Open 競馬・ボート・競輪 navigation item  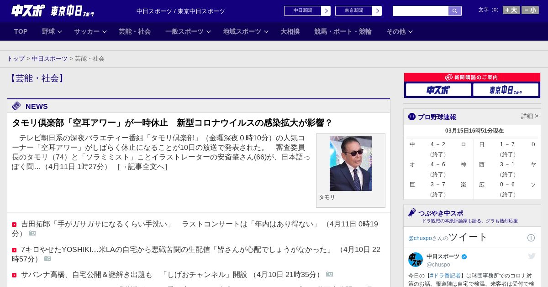click(343, 31)
